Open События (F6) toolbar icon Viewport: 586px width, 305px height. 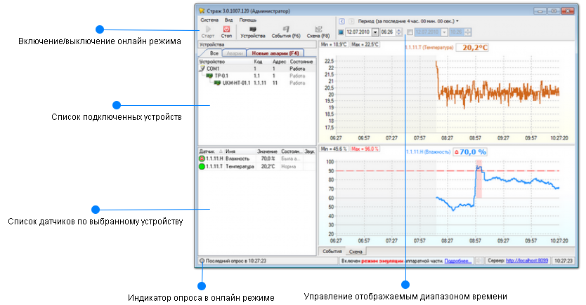(x=286, y=29)
